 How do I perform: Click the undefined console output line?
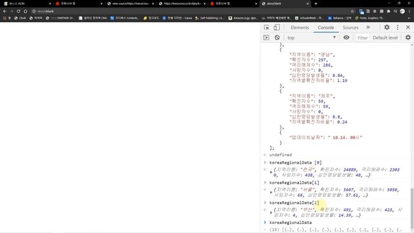[280, 155]
